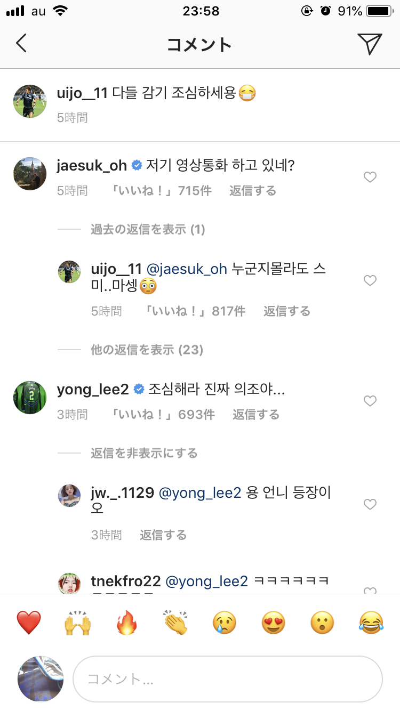The height and width of the screenshot is (711, 400).
Task: Tap the コメント text input field
Action: (x=227, y=678)
